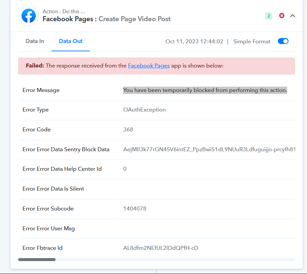Collapse the action step with chevron

coord(292,16)
